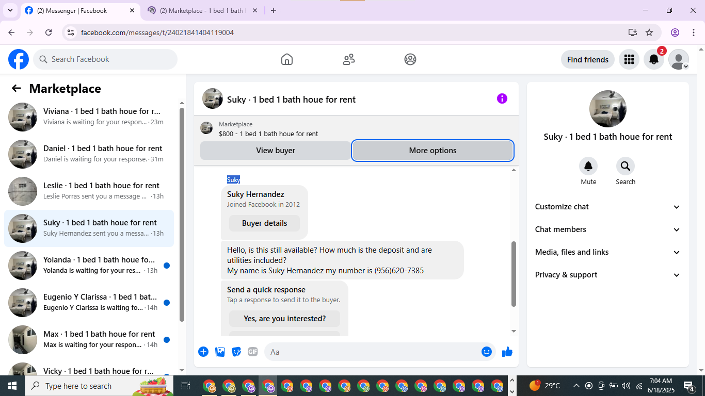Open a new browser tab
The width and height of the screenshot is (705, 396).
pyautogui.click(x=274, y=10)
